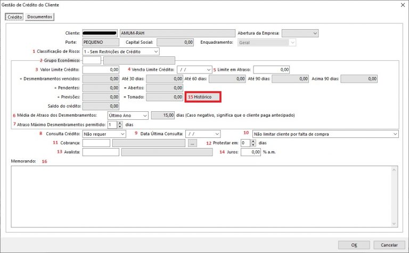
Task: Click the Até 30 dias value field
Action: click(x=165, y=79)
